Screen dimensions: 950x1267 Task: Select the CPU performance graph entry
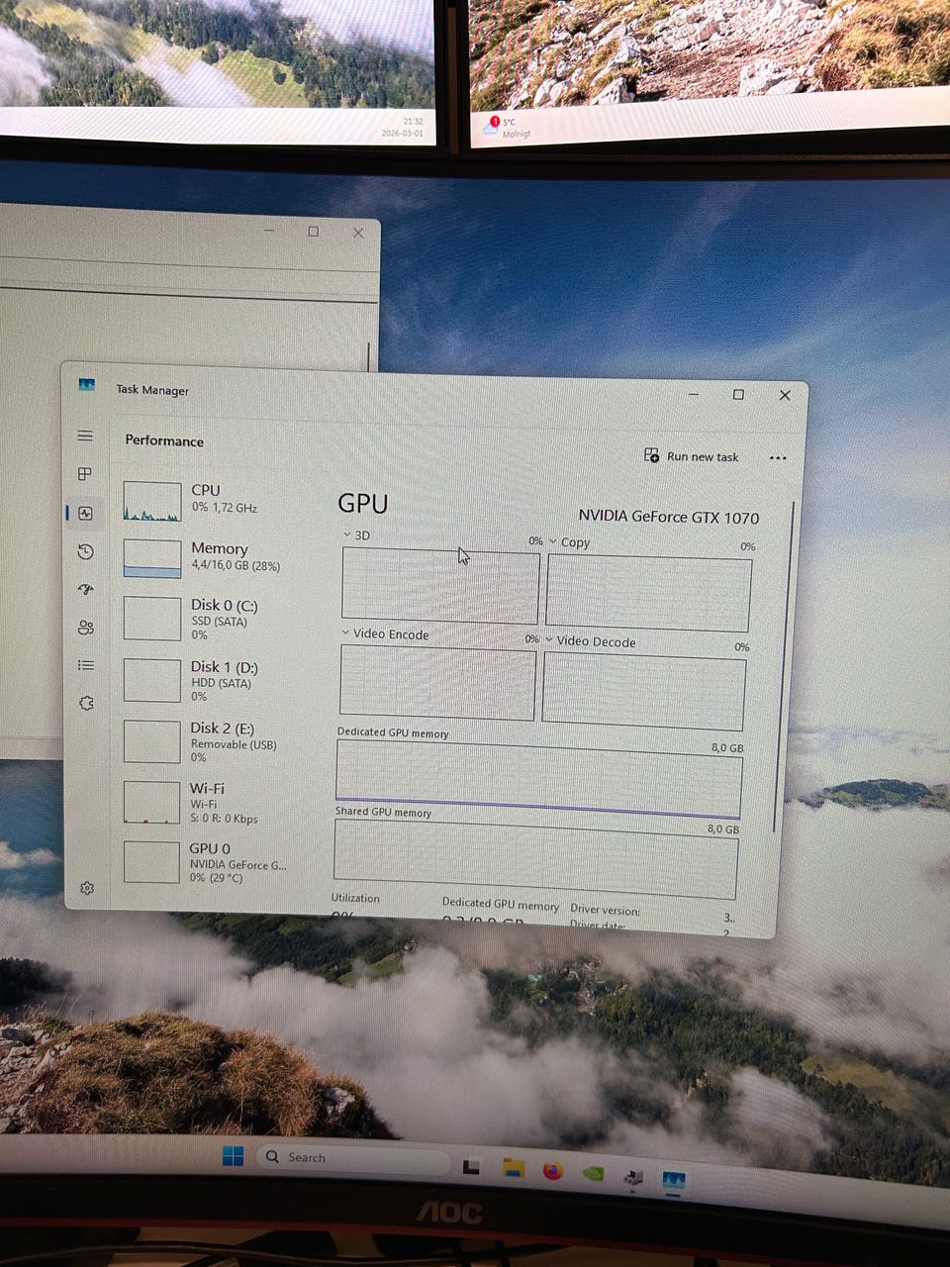(208, 501)
